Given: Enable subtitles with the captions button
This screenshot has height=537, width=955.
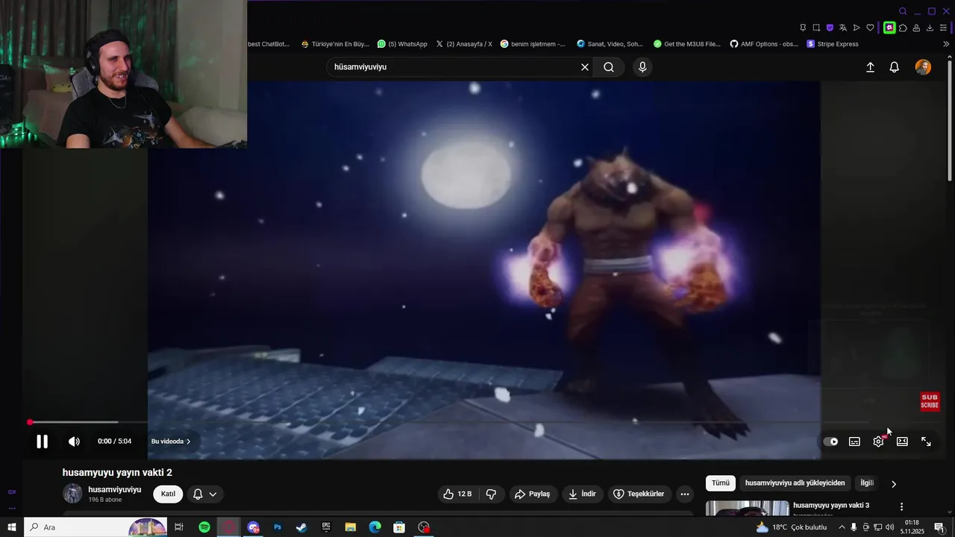Looking at the screenshot, I should pyautogui.click(x=854, y=442).
